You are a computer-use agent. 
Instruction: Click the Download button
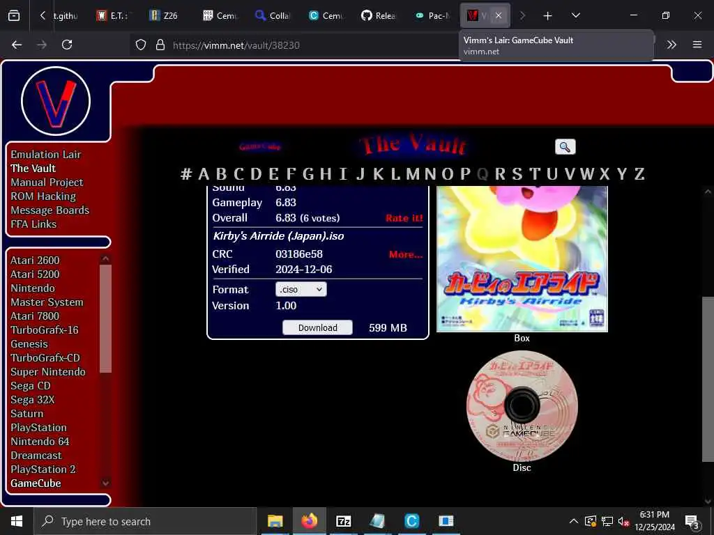317,327
